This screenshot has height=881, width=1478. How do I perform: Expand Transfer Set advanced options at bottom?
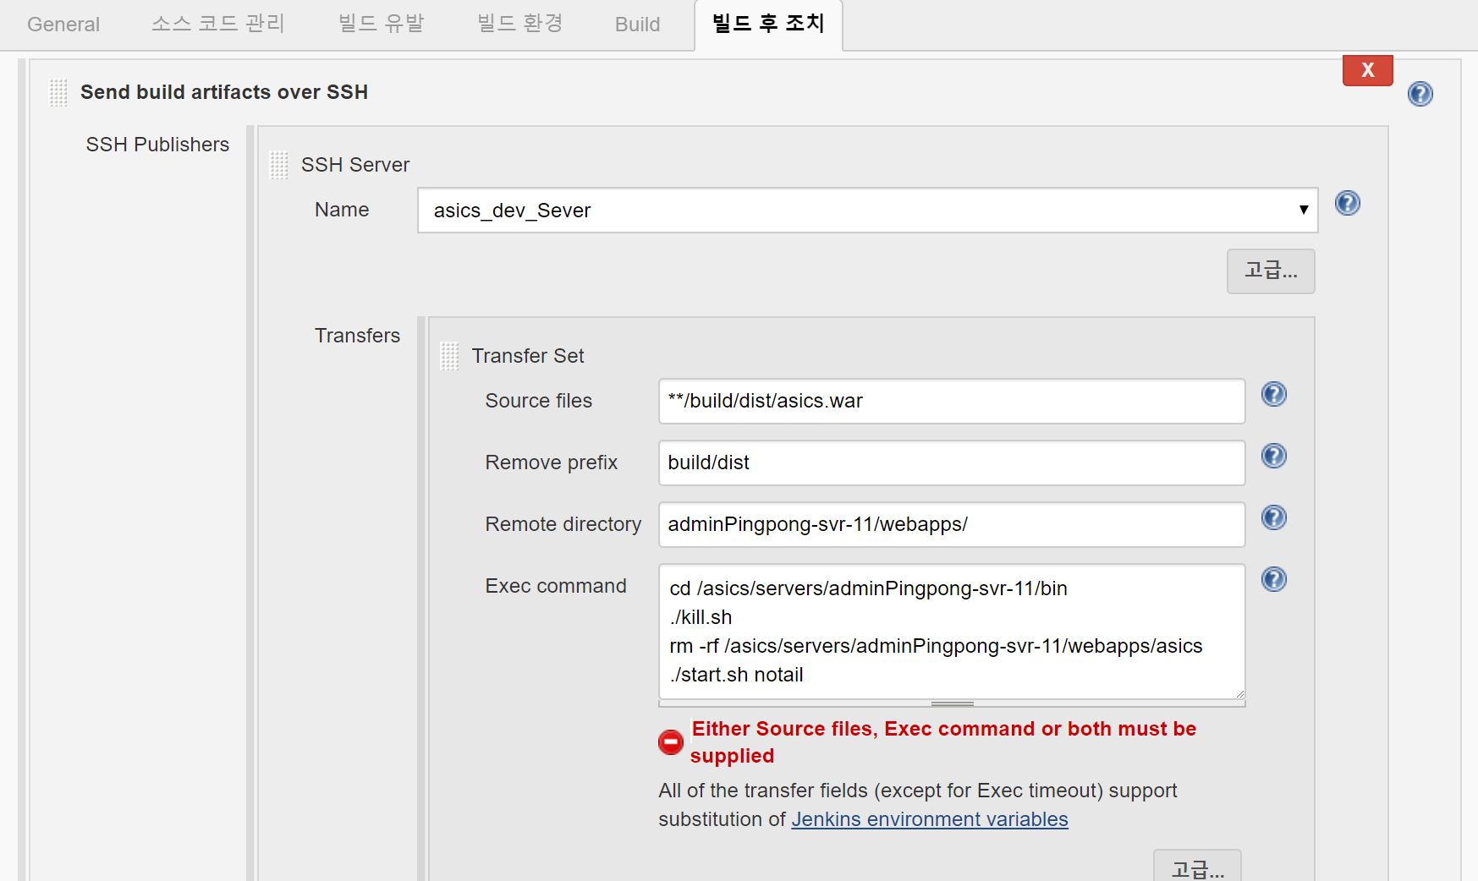point(1196,867)
